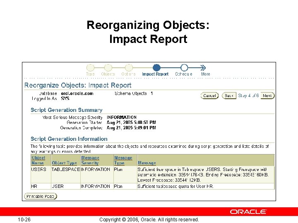The width and height of the screenshot is (298, 223).
Task: Sort table by Message Severity column
Action: [90, 160]
